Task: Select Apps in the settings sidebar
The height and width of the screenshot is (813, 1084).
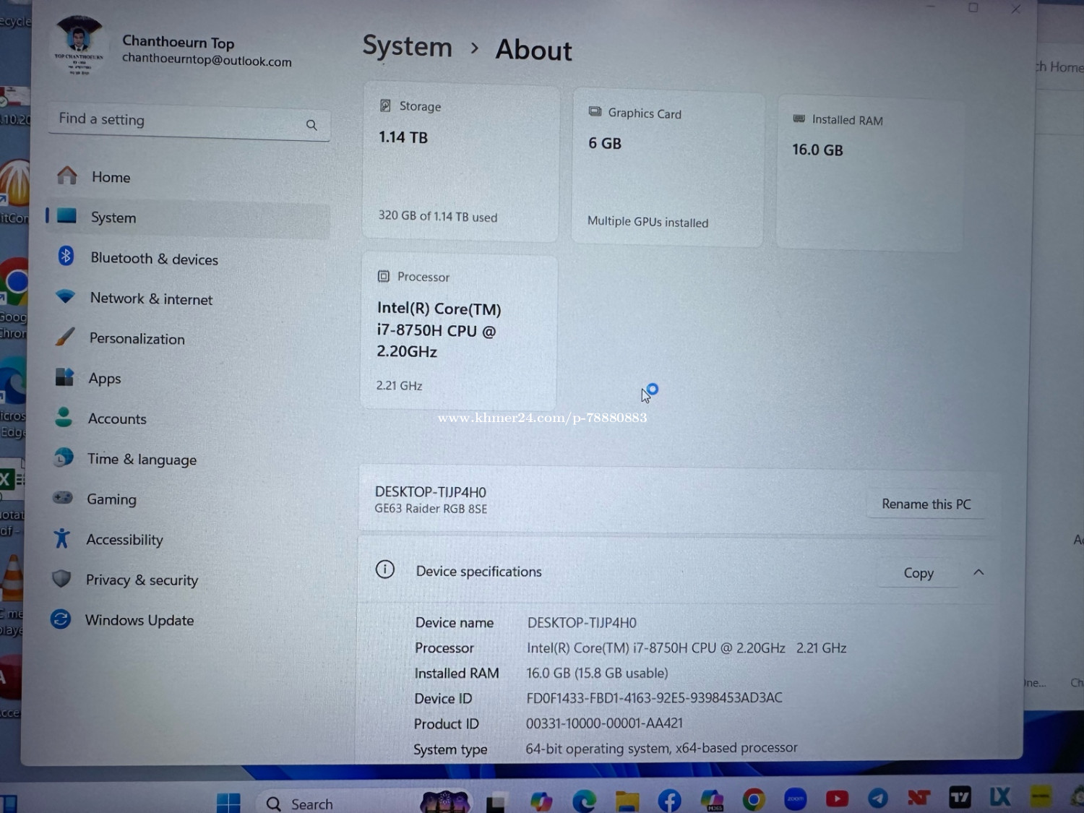Action: pos(104,379)
